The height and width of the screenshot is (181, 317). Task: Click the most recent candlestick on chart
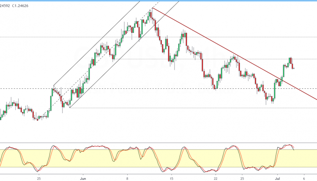tap(294, 68)
